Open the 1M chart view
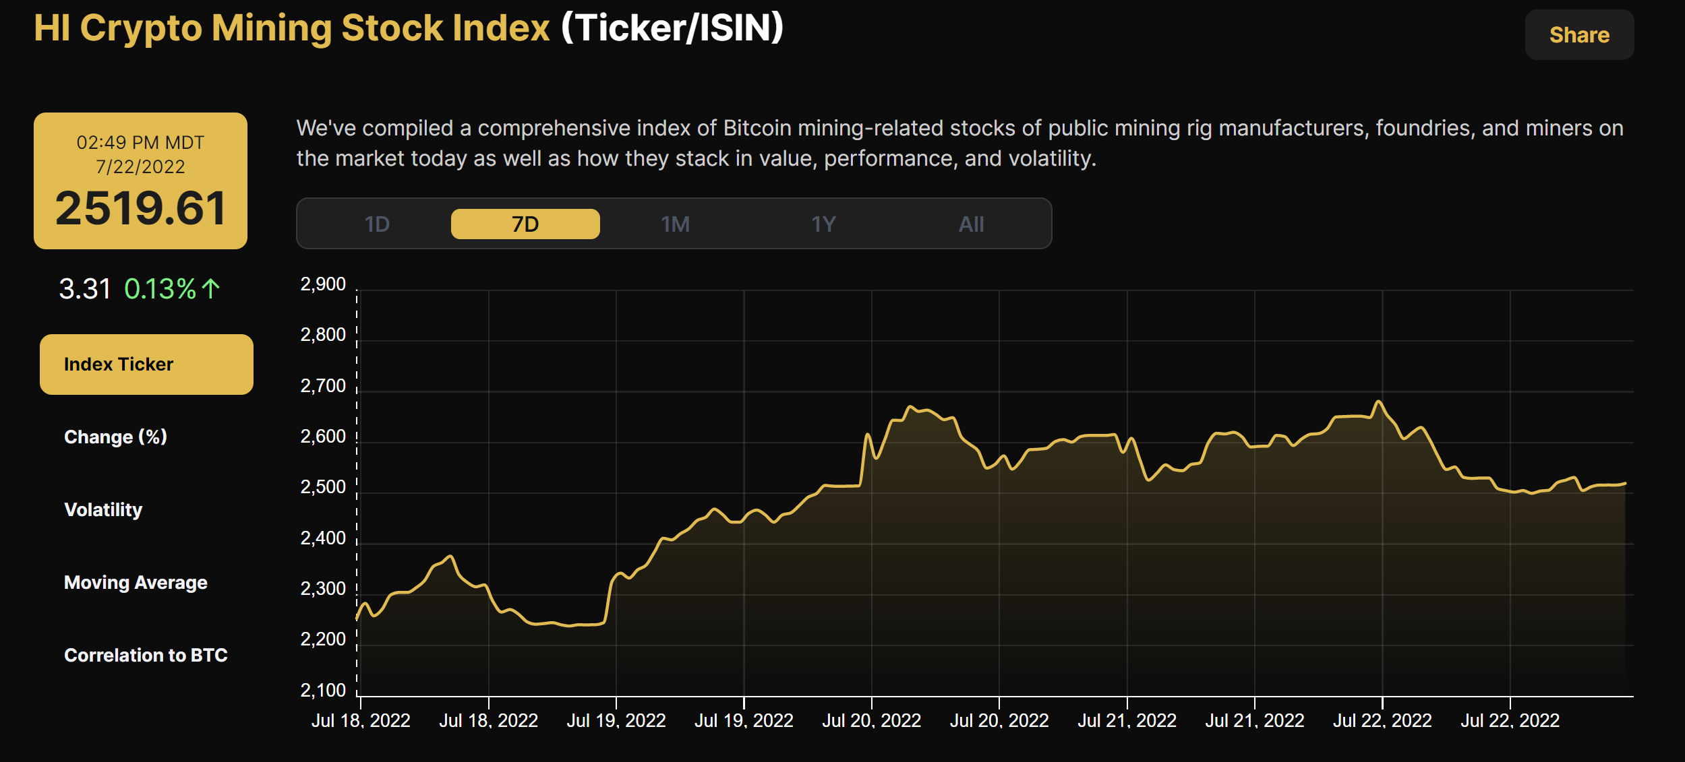 pyautogui.click(x=675, y=224)
